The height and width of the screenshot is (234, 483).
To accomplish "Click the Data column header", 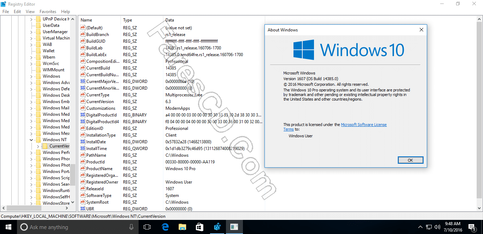I will pyautogui.click(x=214, y=20).
